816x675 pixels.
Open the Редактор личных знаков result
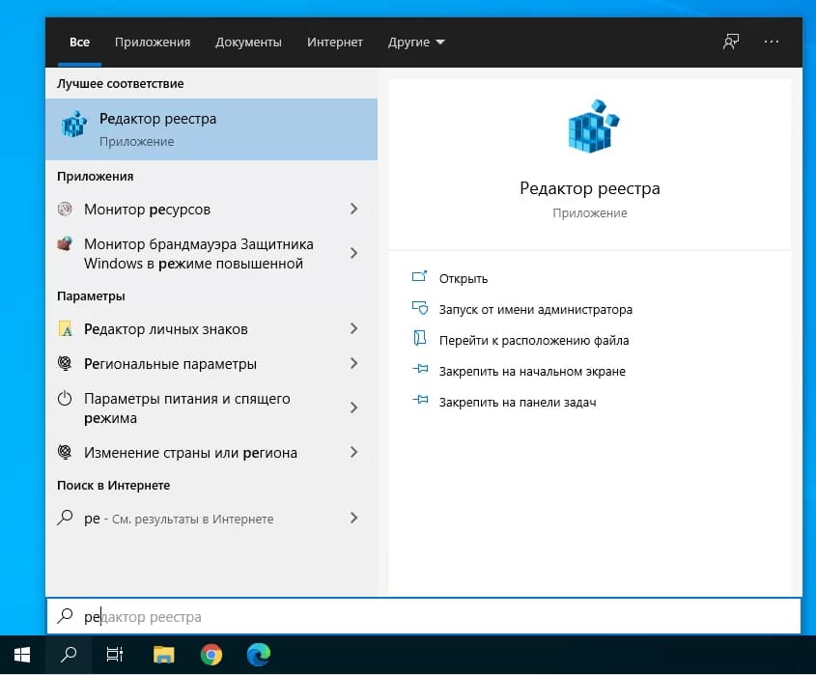[x=211, y=329]
